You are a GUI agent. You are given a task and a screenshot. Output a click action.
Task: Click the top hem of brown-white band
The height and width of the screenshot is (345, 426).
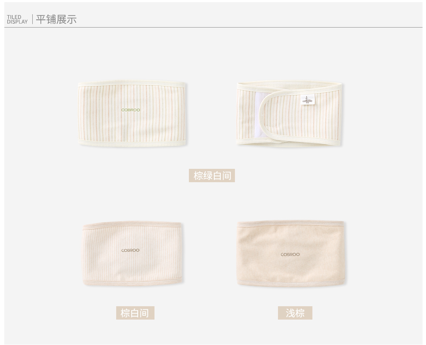[x=132, y=224]
